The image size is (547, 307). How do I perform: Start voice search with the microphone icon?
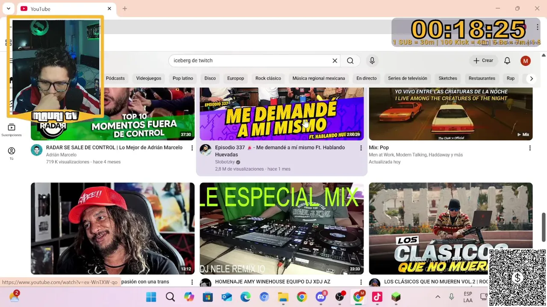pos(372,61)
